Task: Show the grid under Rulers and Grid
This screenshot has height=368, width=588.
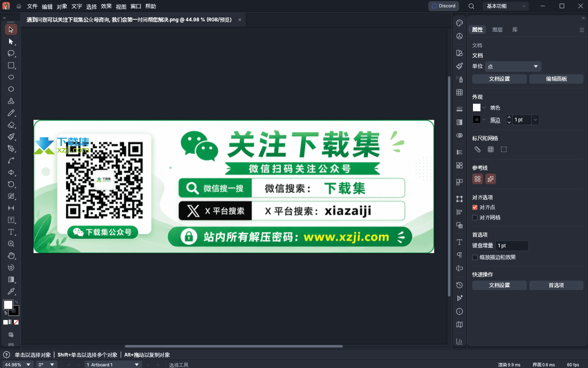Action: 491,149
